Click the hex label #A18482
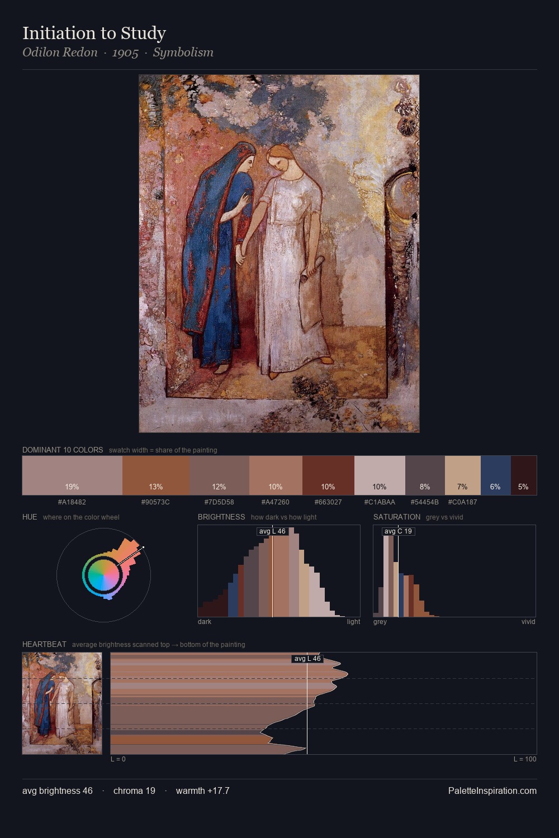559x838 pixels. pyautogui.click(x=72, y=502)
